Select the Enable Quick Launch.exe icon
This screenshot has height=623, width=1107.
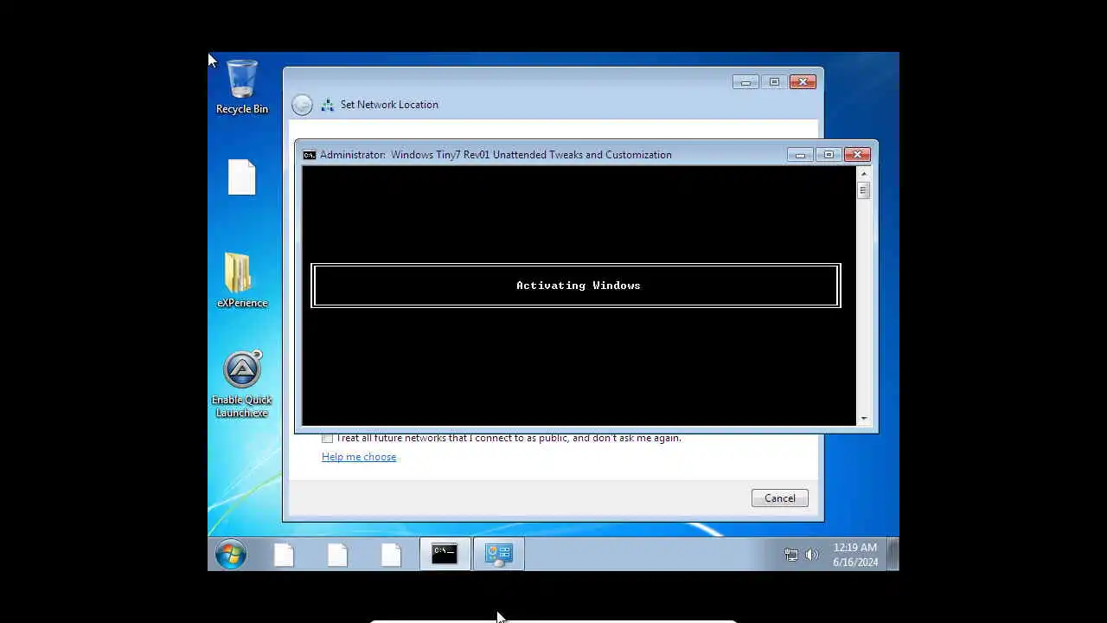click(x=242, y=385)
